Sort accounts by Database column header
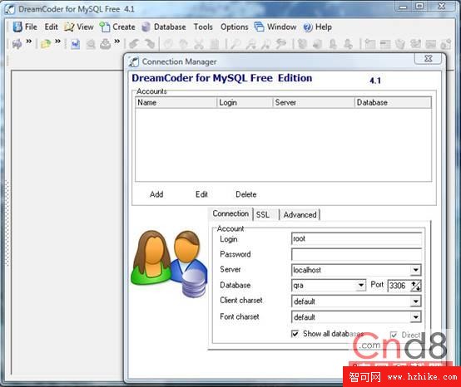The height and width of the screenshot is (387, 461). [x=393, y=103]
